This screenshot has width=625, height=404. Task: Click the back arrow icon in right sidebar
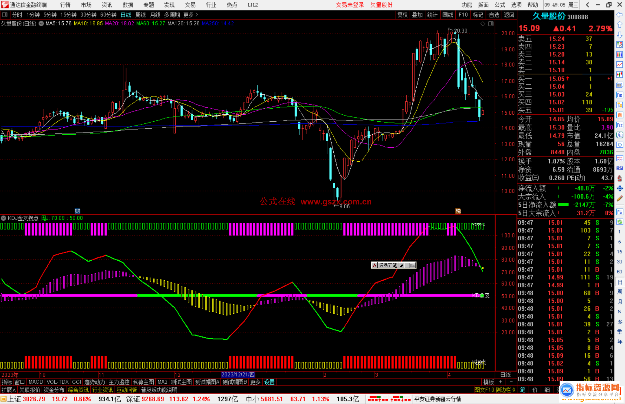point(620,15)
